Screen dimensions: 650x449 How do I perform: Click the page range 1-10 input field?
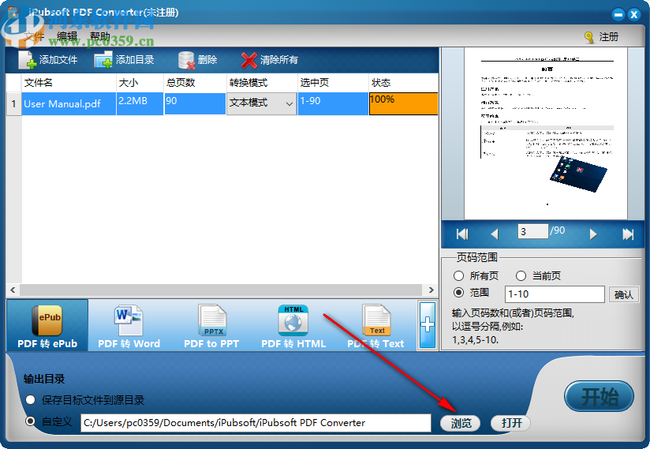[x=555, y=294]
